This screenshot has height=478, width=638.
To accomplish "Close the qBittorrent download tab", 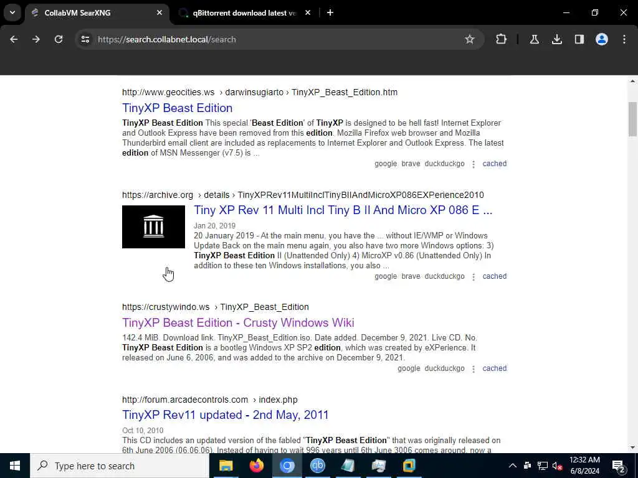I will (308, 12).
